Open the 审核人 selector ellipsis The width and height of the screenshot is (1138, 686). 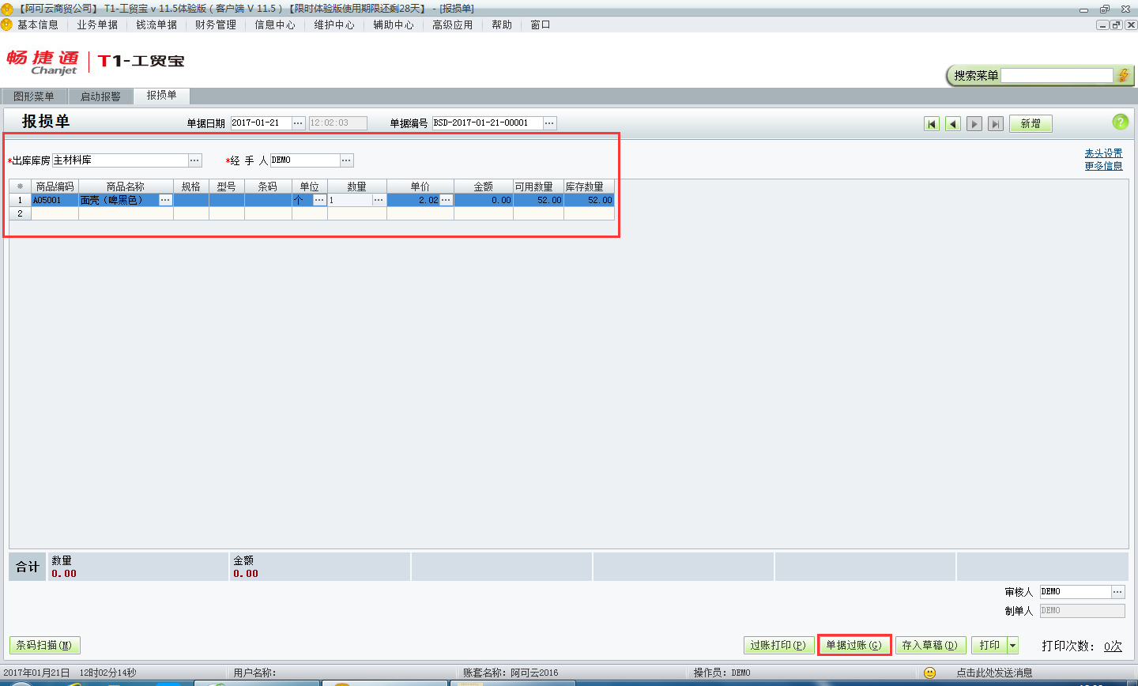(x=1117, y=592)
